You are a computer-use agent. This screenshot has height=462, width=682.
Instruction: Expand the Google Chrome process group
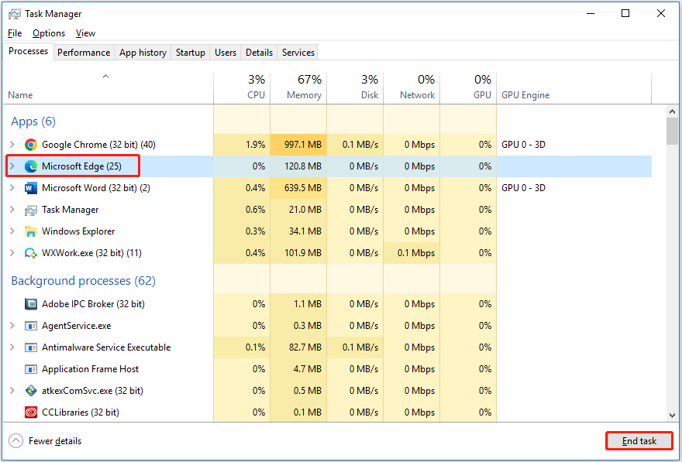[12, 144]
